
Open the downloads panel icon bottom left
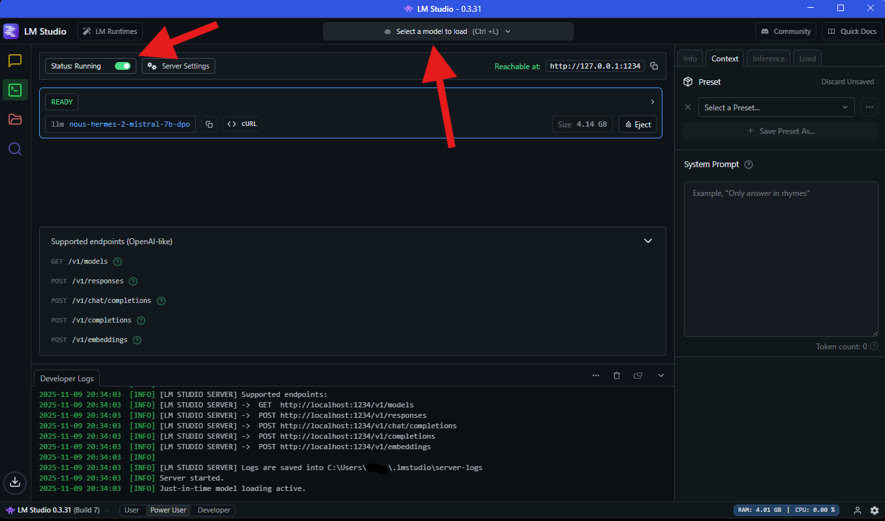[x=15, y=483]
